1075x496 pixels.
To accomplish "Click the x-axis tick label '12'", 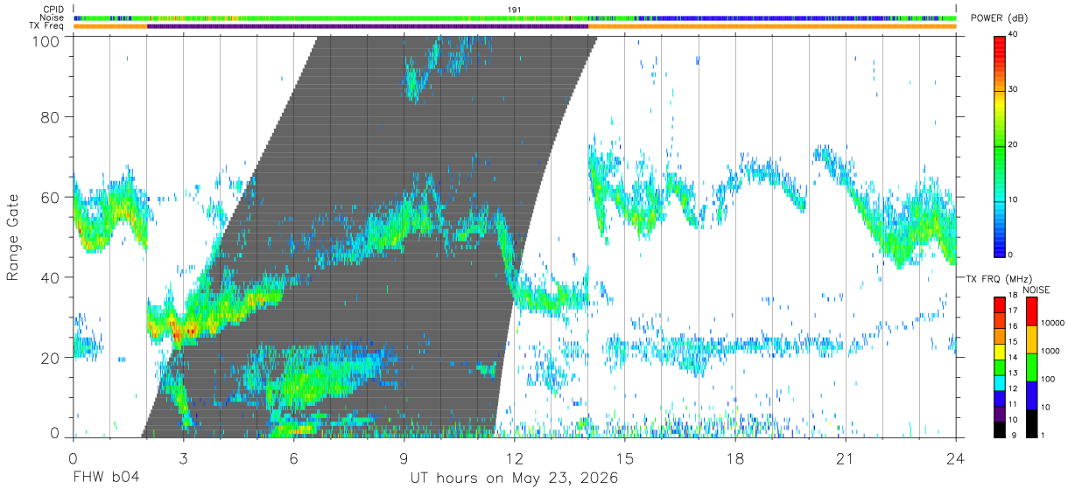I will click(x=514, y=458).
